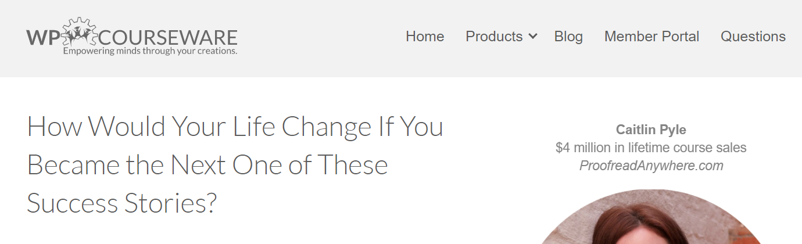802x244 pixels.
Task: Open the Products menu item
Action: tap(494, 37)
